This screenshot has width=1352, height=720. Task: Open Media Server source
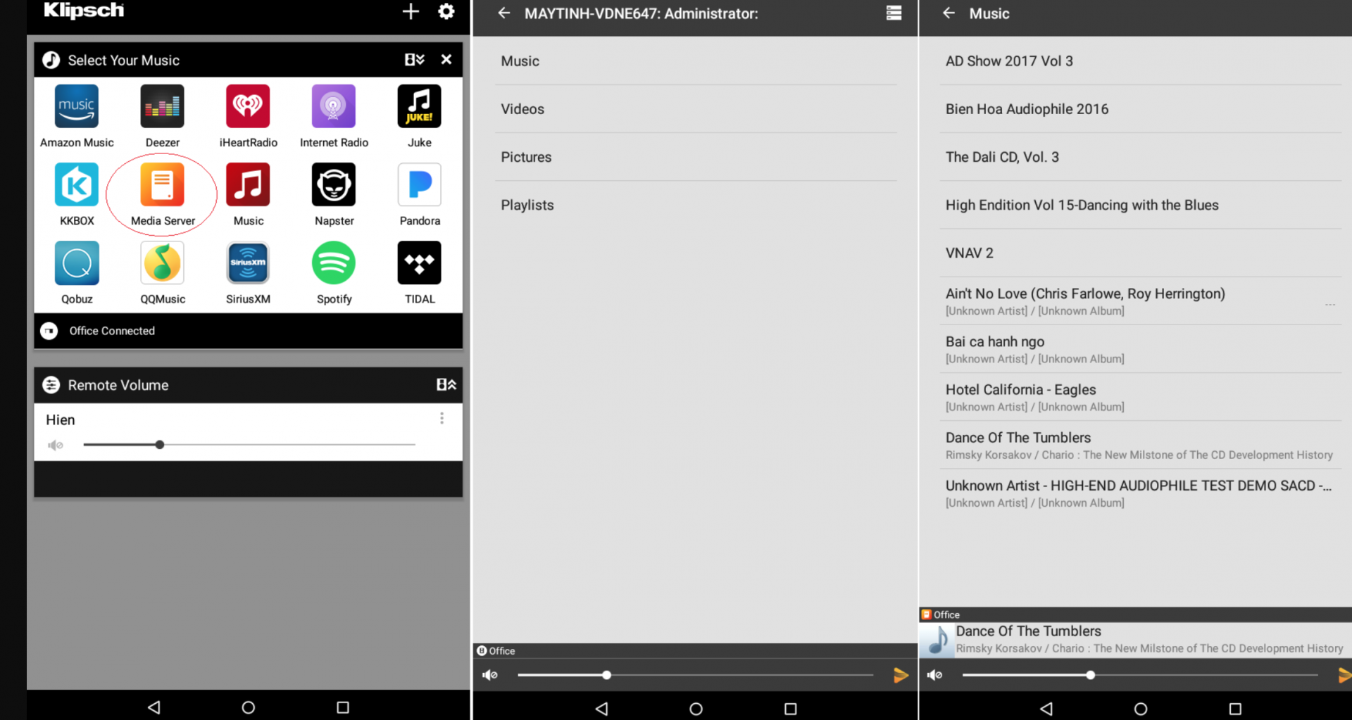coord(162,184)
